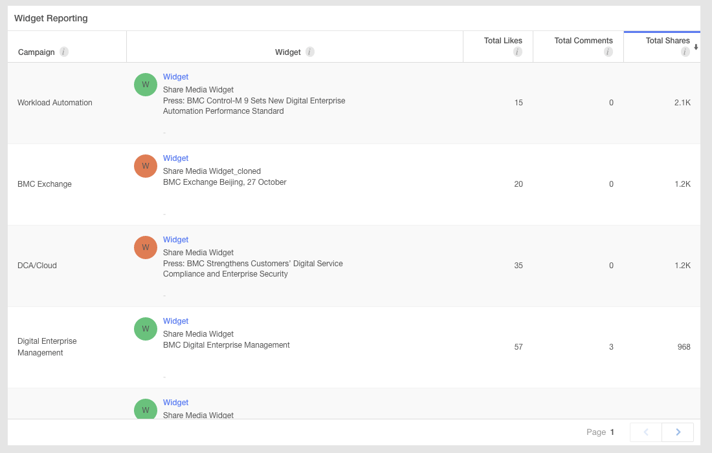Screen dimensions: 712x453
Task: Click the Workload Automation campaign name
Action: [54, 103]
